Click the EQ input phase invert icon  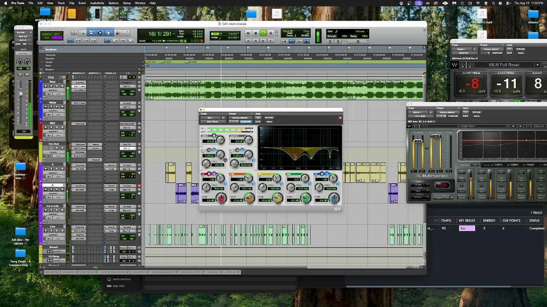tap(214, 136)
